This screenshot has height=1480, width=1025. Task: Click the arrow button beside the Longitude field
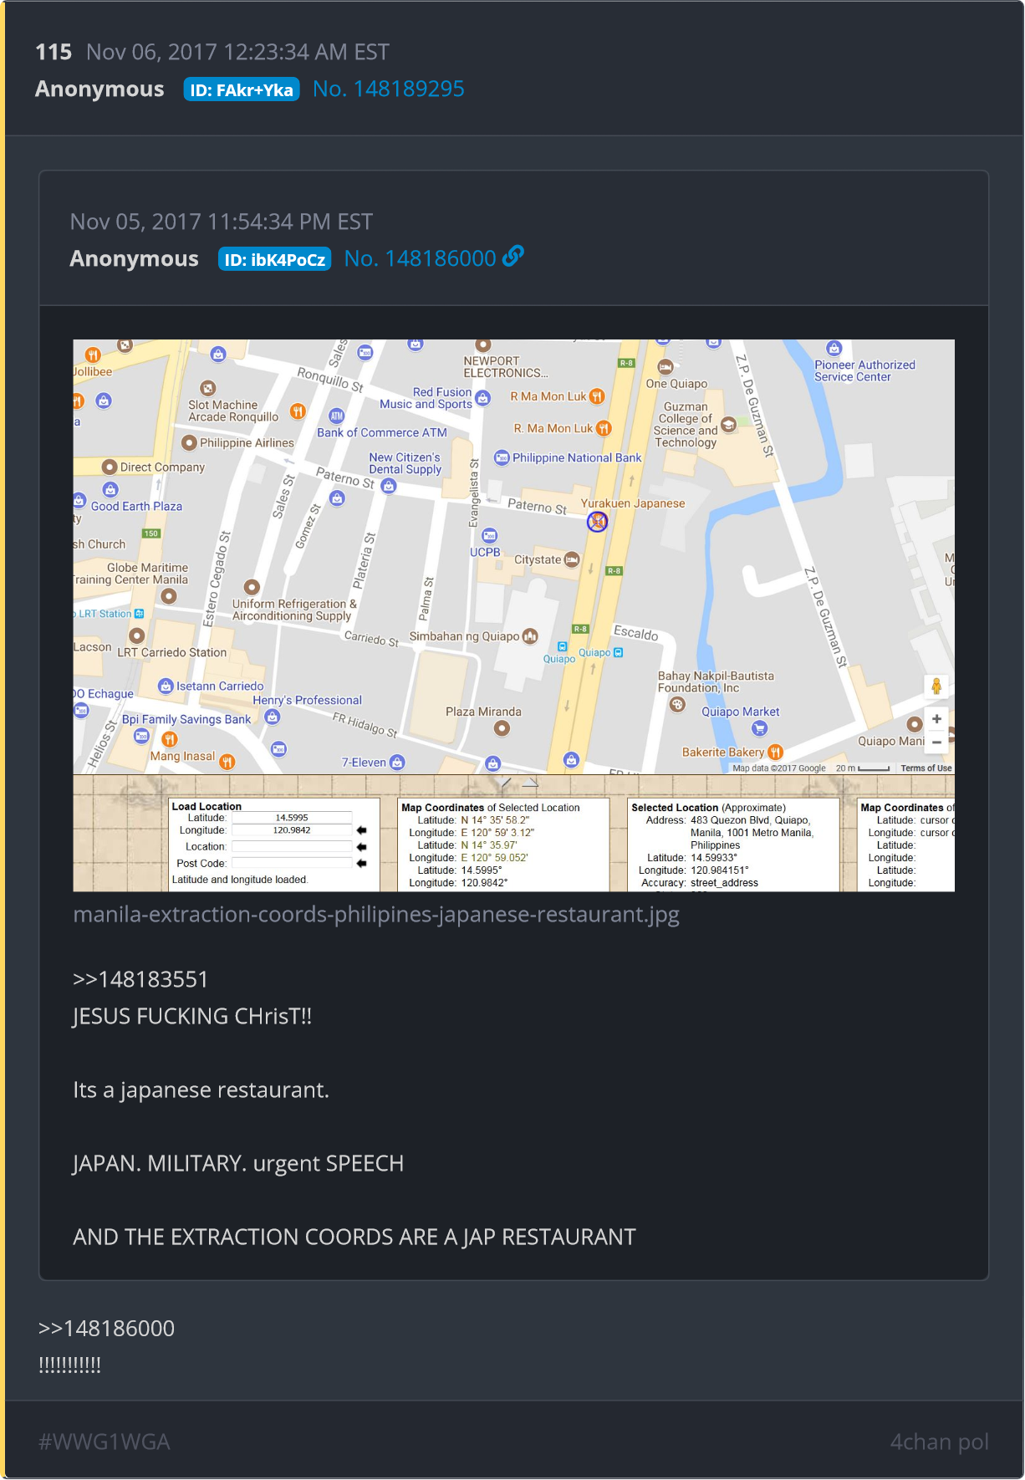click(x=362, y=830)
